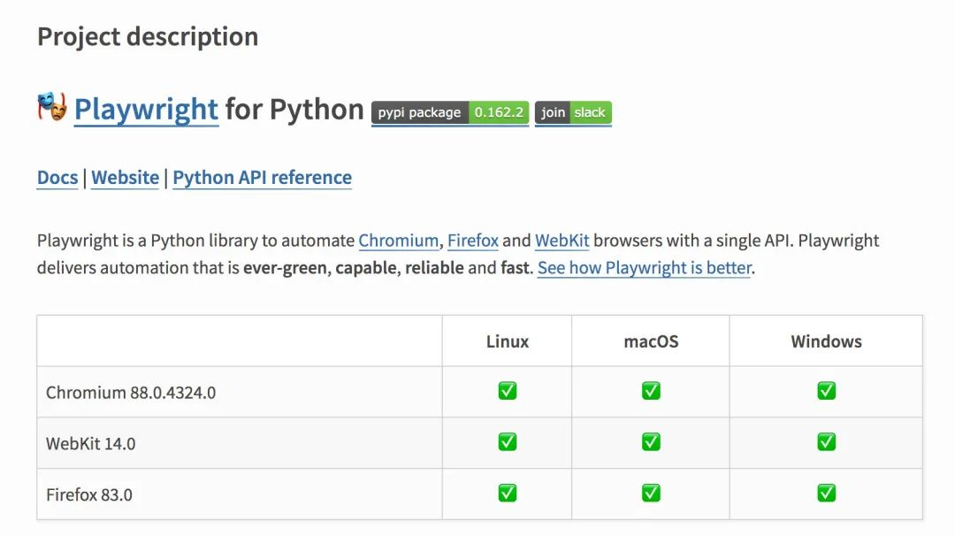Click the Firefox Windows green checkmark
This screenshot has width=955, height=536.
tap(826, 494)
